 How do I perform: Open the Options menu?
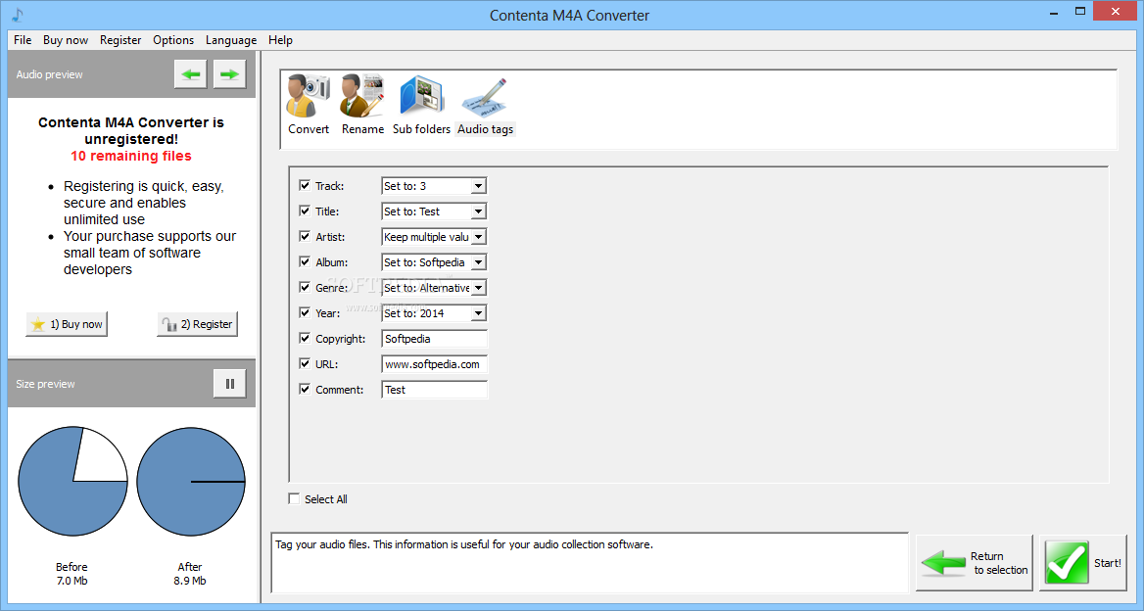(x=173, y=40)
